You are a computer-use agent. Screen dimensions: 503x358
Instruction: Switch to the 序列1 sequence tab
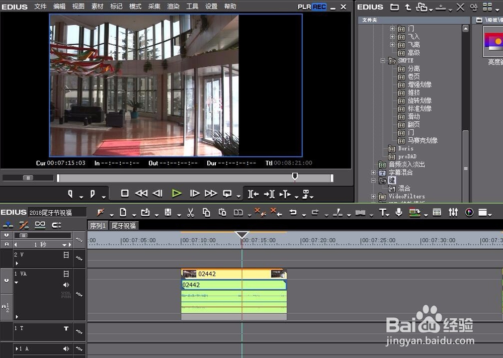[98, 226]
